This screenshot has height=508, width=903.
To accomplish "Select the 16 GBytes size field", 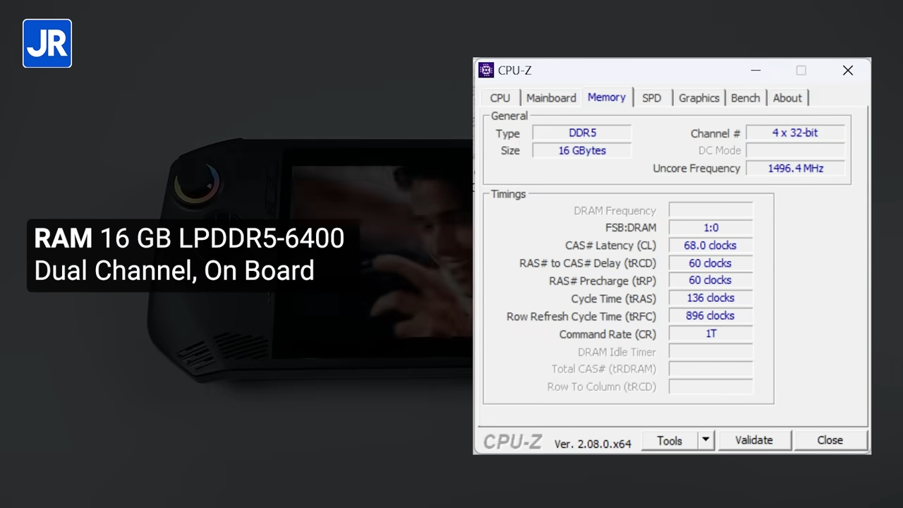I will 582,150.
